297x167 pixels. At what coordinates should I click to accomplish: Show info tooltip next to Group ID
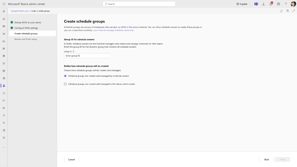(x=73, y=51)
